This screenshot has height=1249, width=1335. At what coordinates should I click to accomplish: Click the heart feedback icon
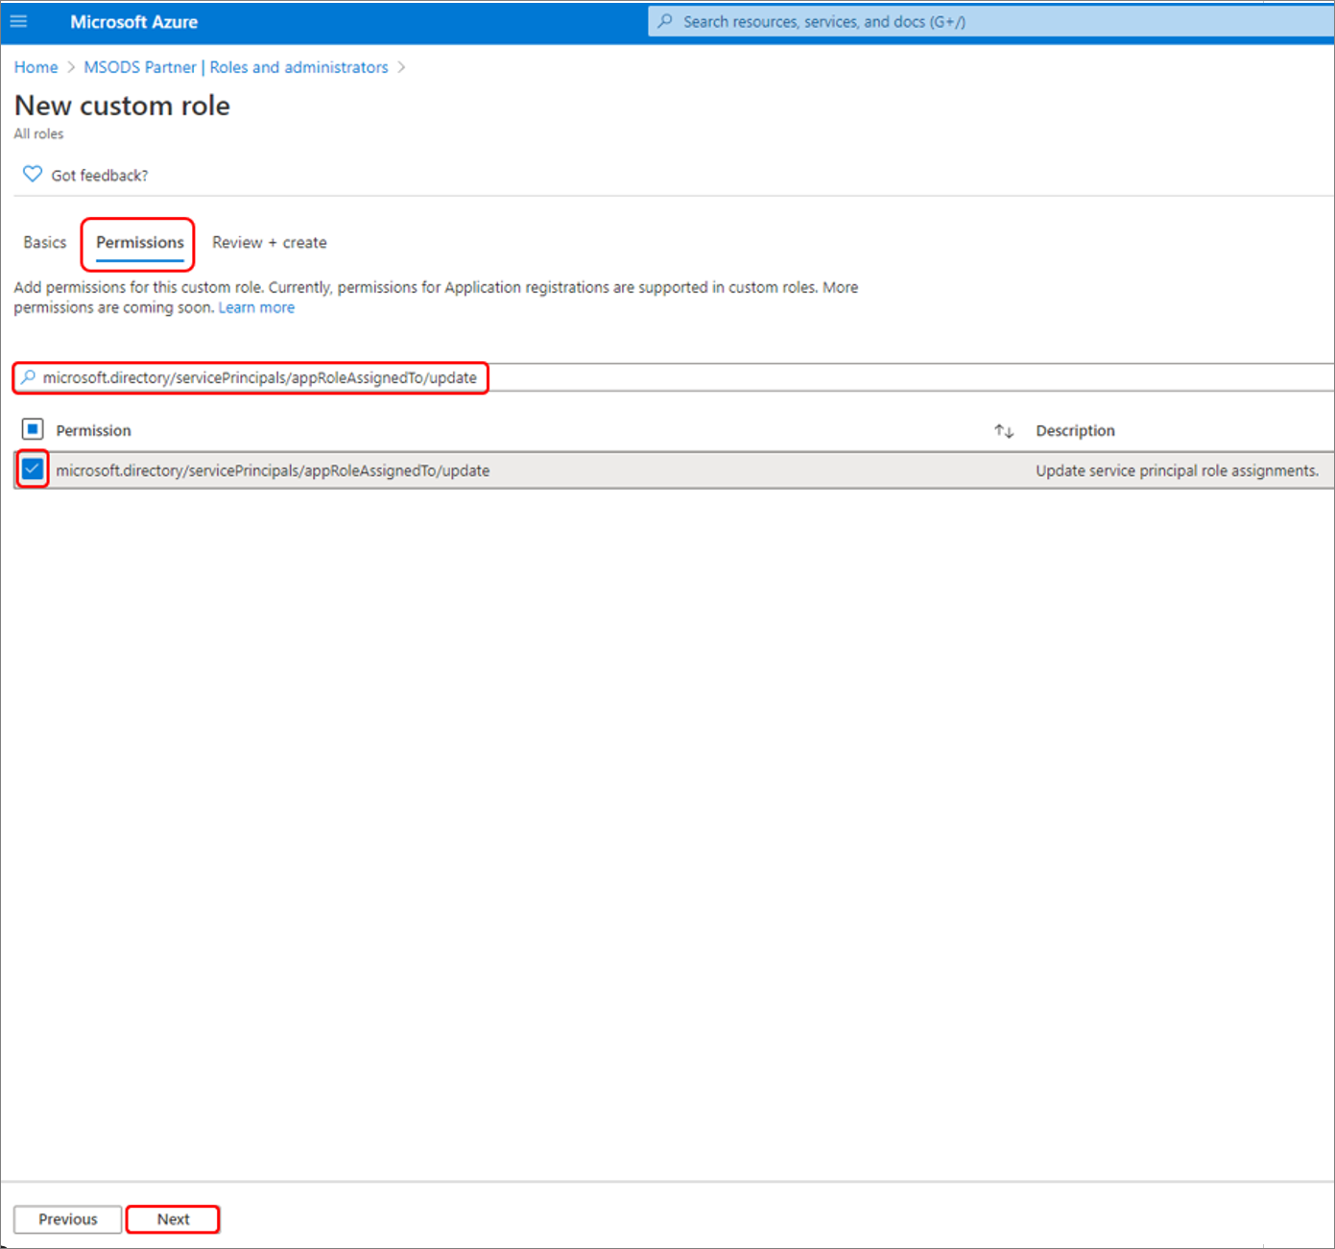[x=33, y=174]
